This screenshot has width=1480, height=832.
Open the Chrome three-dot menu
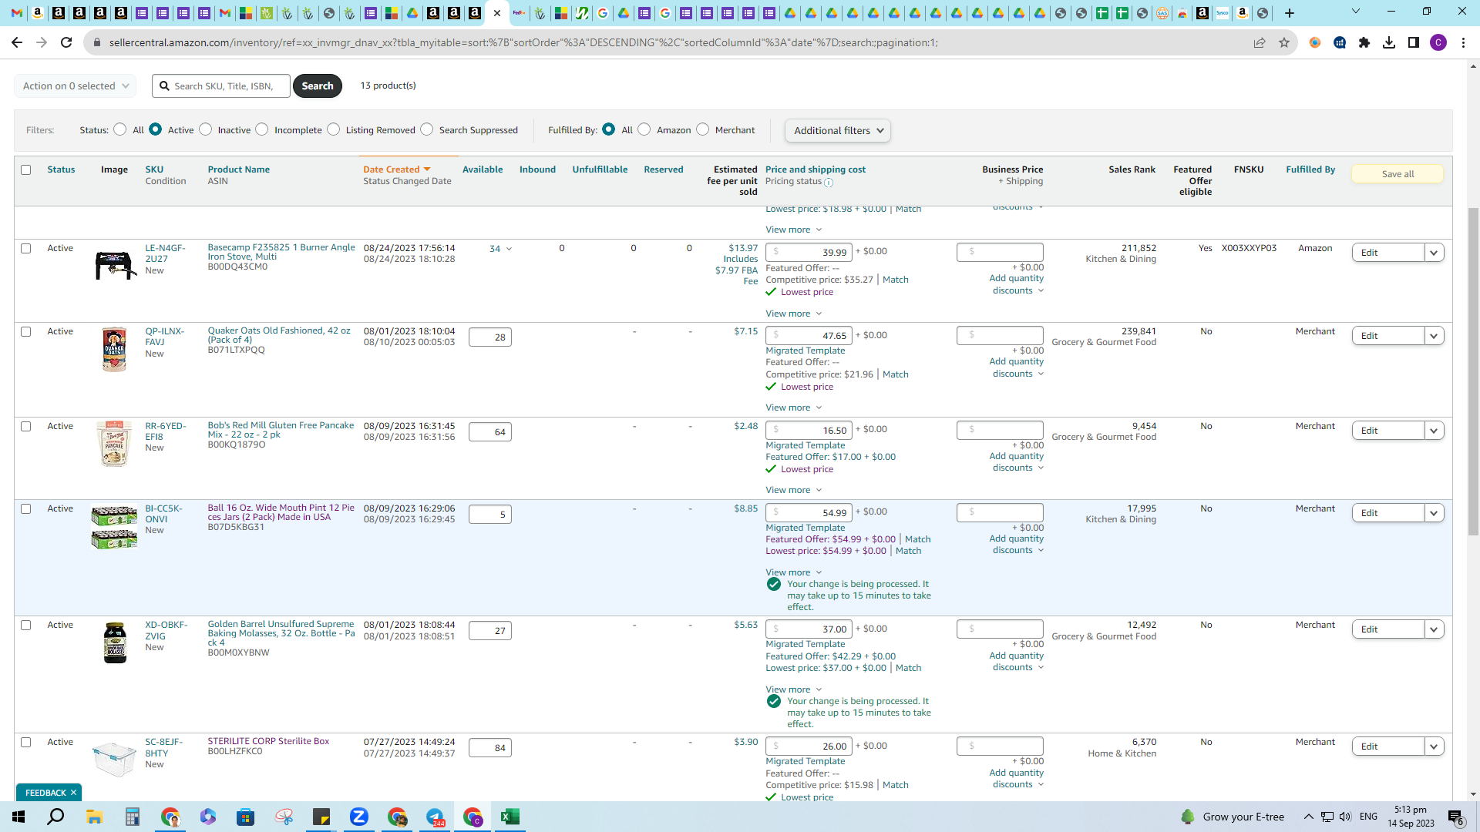pyautogui.click(x=1463, y=43)
